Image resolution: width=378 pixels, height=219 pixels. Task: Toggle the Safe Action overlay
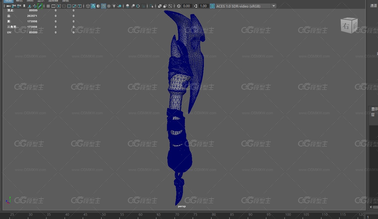[74, 6]
